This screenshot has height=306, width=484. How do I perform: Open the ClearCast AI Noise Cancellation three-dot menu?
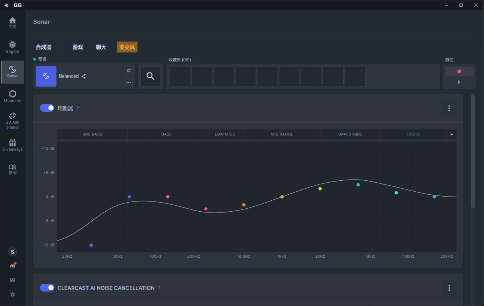point(449,288)
